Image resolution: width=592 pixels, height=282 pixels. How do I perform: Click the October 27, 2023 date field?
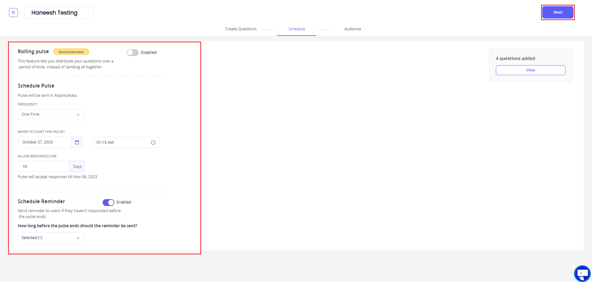45,142
